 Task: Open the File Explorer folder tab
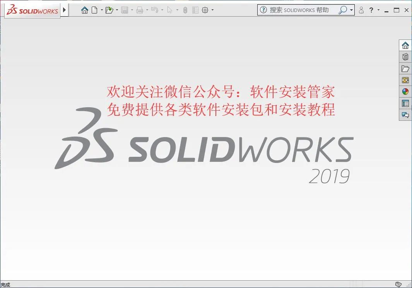[405, 69]
